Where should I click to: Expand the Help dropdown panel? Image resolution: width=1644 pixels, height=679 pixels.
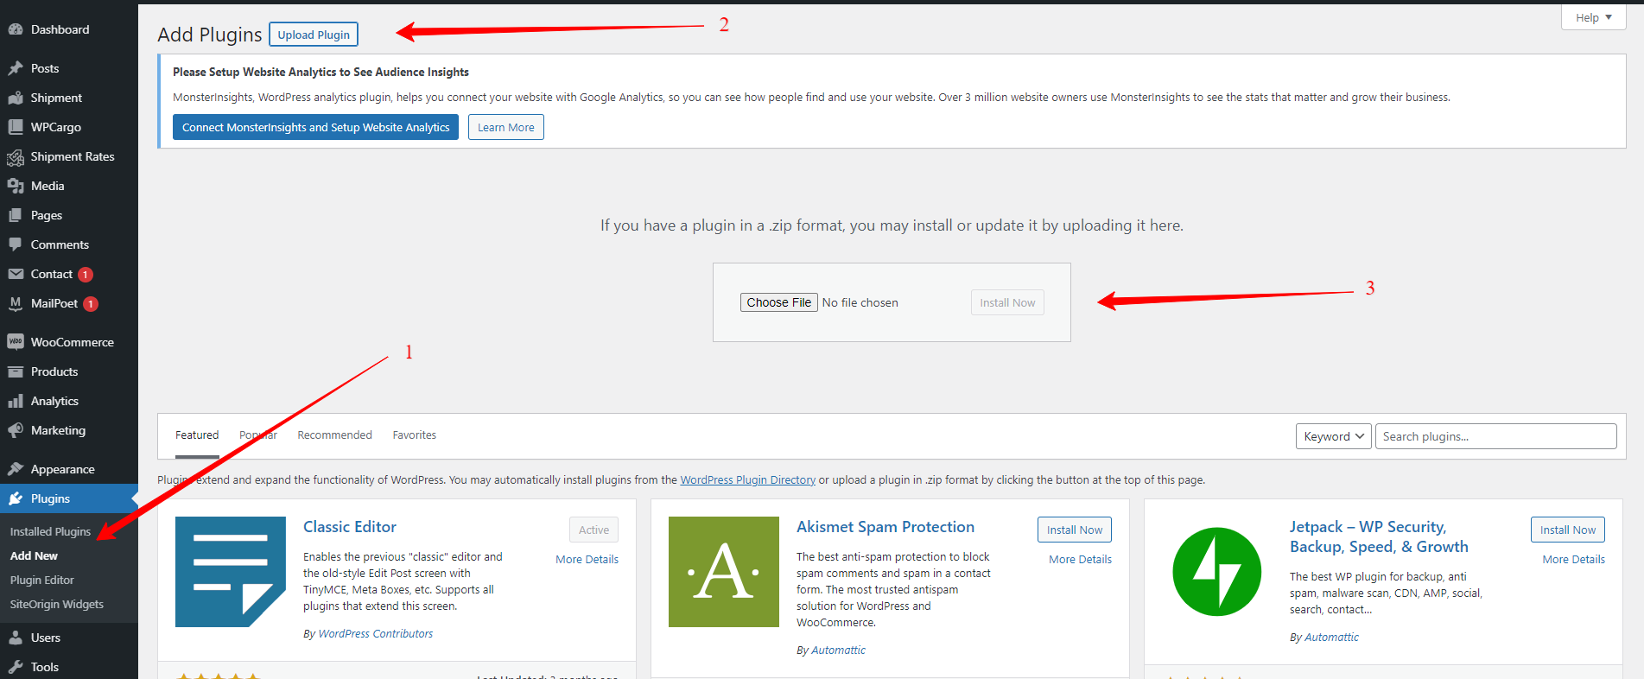[1593, 17]
